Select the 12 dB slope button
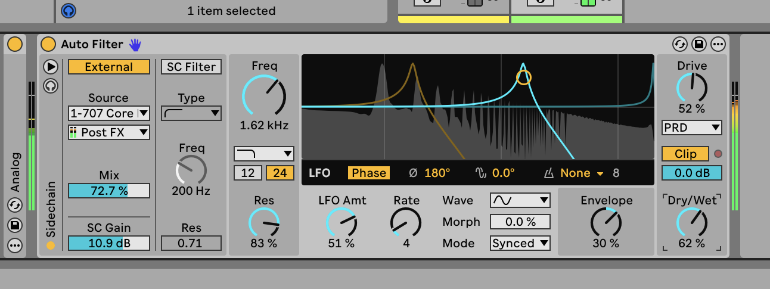The height and width of the screenshot is (289, 770). point(247,173)
